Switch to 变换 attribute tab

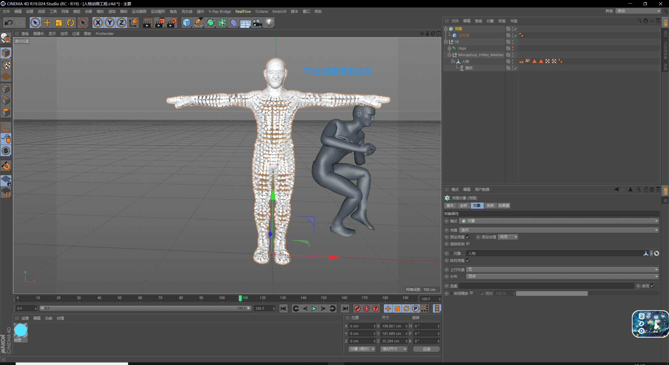tap(490, 206)
